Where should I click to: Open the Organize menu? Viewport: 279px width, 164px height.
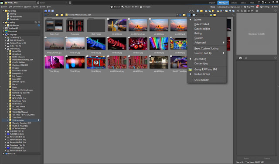(28, 7)
